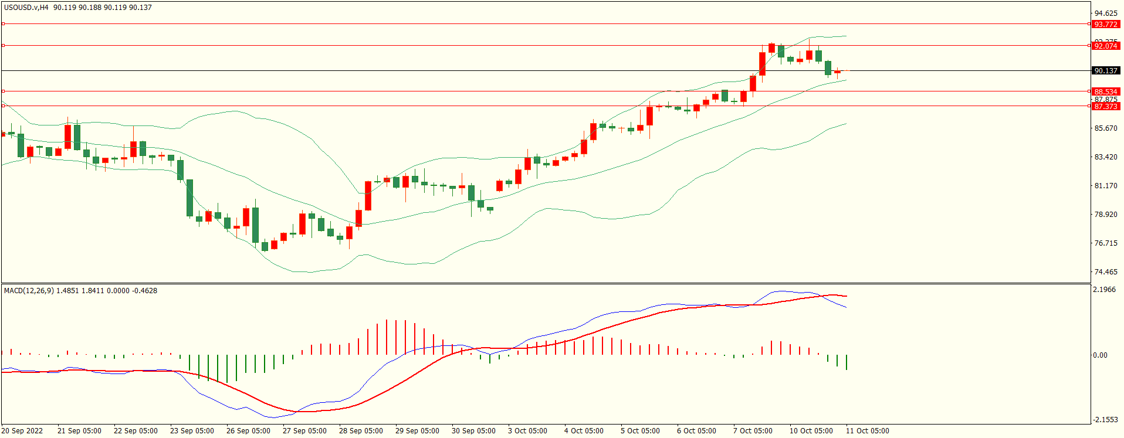The width and height of the screenshot is (1124, 438).
Task: Click the MACD zero level label 0.00
Action: (1100, 355)
